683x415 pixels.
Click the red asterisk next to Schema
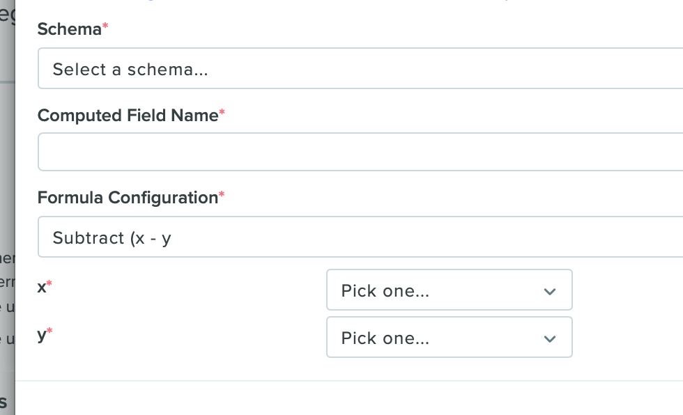pos(106,26)
